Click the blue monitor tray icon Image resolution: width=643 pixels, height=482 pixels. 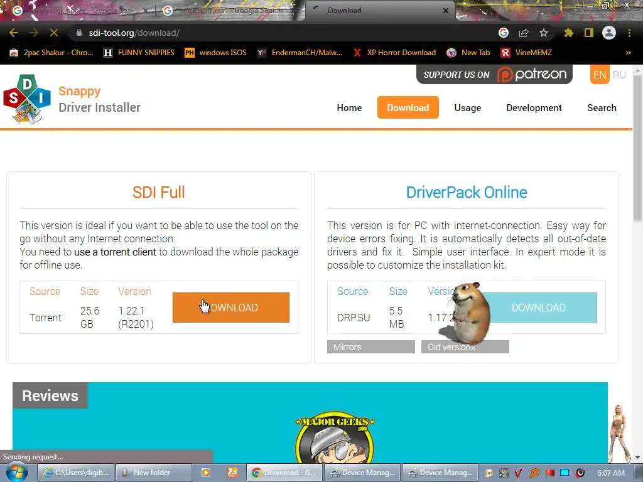click(x=565, y=473)
